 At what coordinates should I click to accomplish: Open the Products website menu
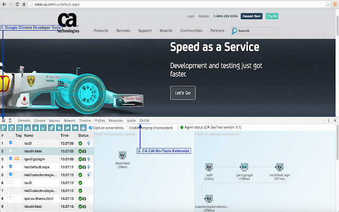pos(101,31)
